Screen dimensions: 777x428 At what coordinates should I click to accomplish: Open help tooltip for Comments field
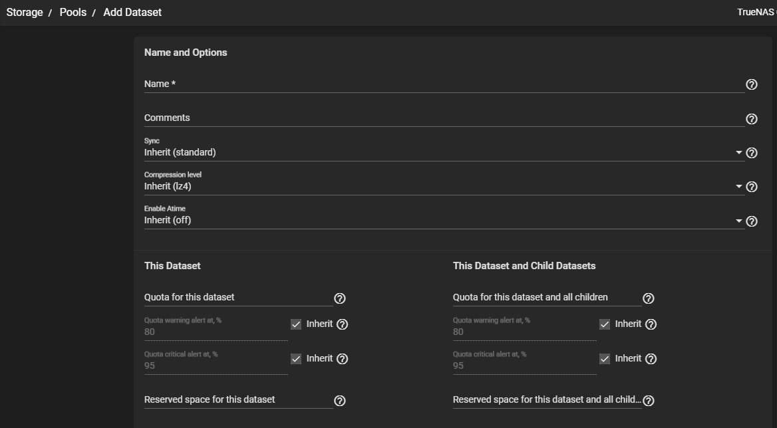752,119
